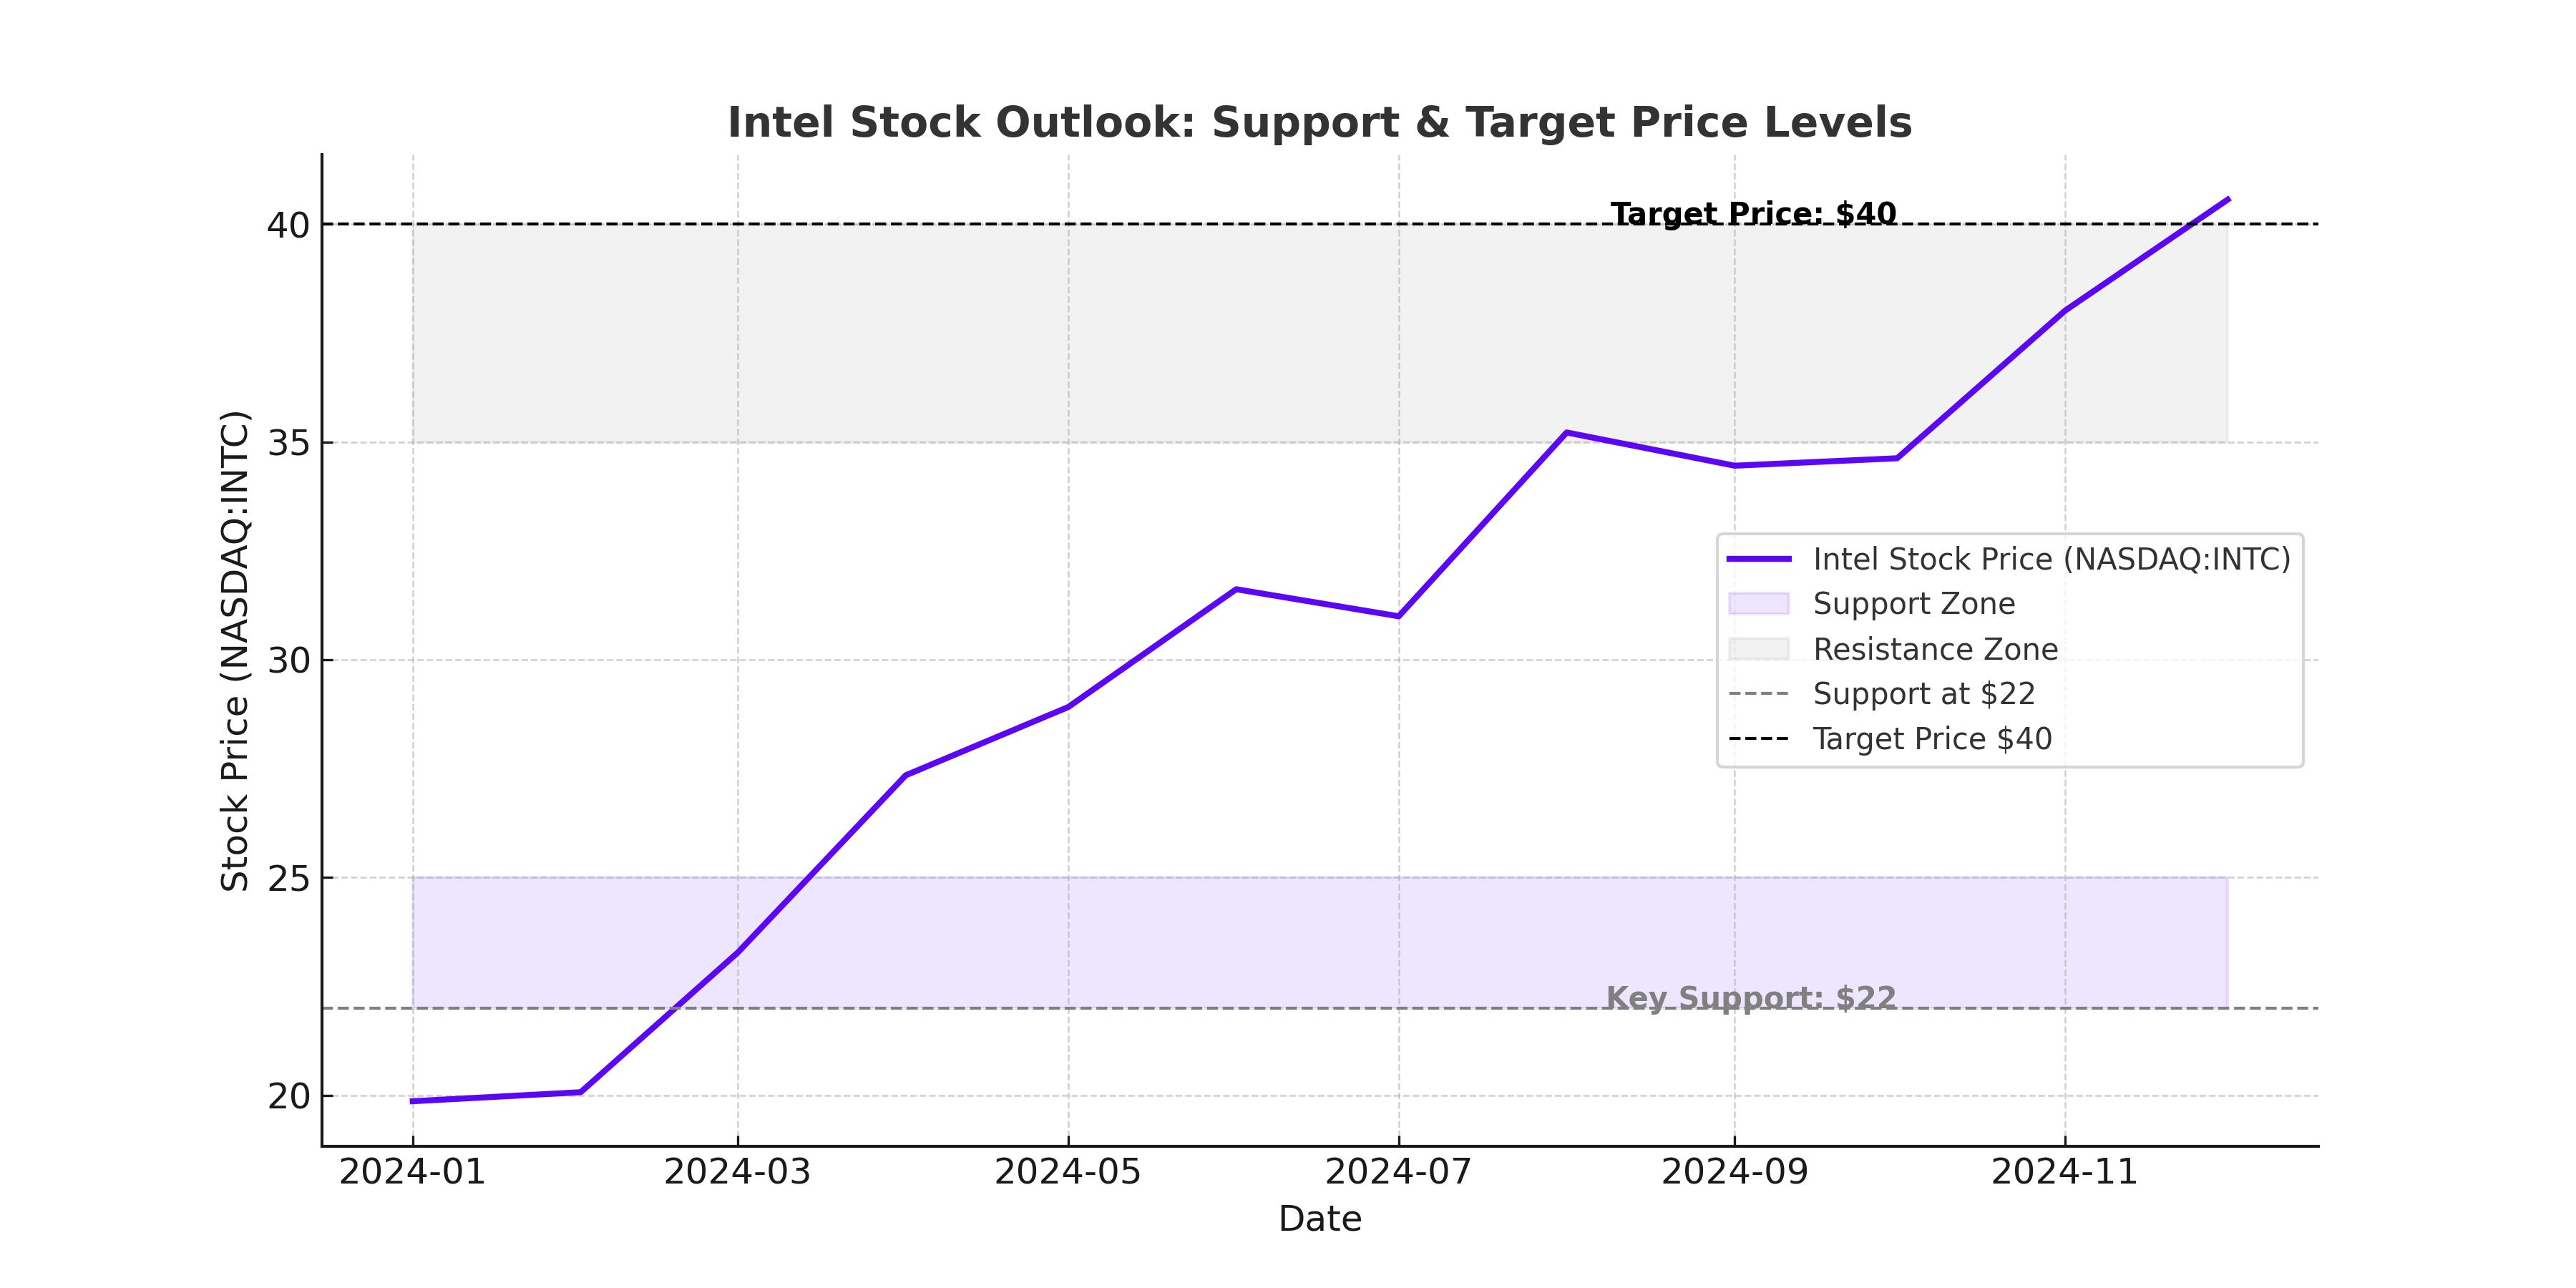Click the price line peak near $35 in August
This screenshot has height=1288, width=2576.
[x=1566, y=433]
